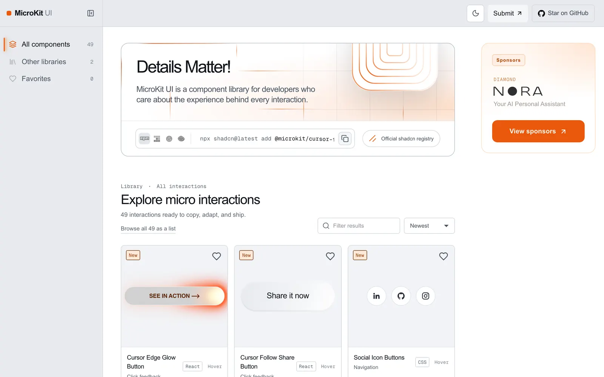Click the GitHub social icon button
This screenshot has width=604, height=377.
coord(401,296)
